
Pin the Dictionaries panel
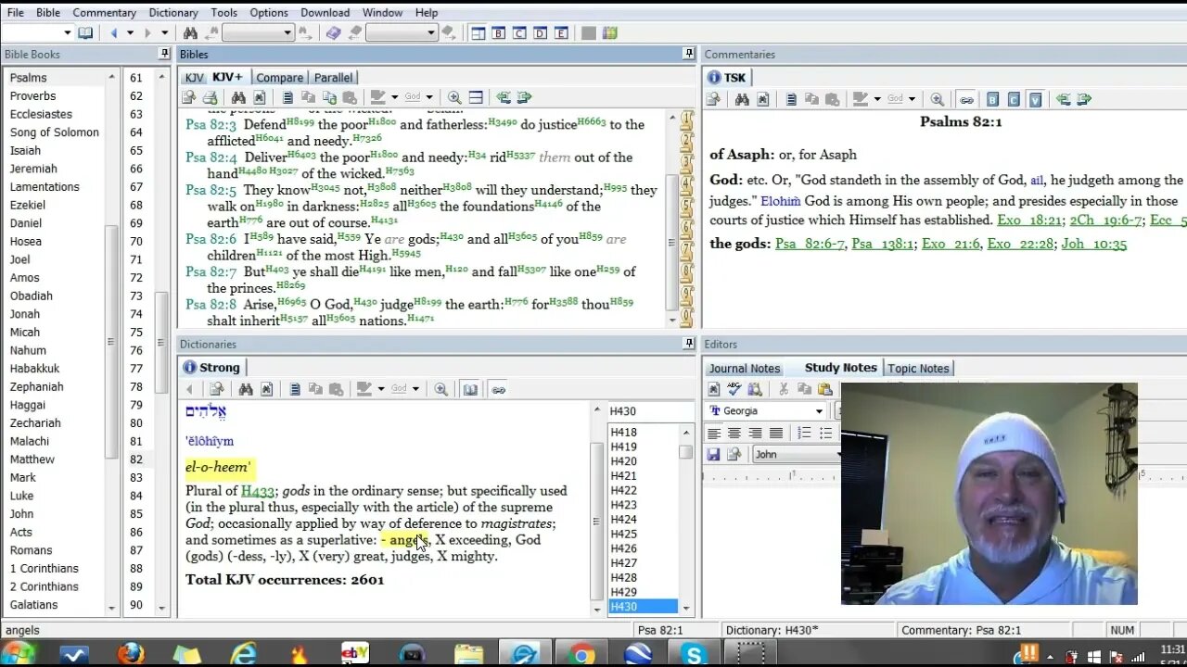[689, 344]
